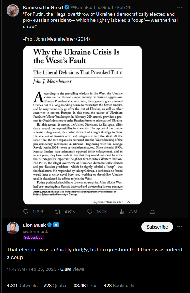190x293 pixels.
Task: Open view analytics bar chart icon
Action: tap(122, 212)
